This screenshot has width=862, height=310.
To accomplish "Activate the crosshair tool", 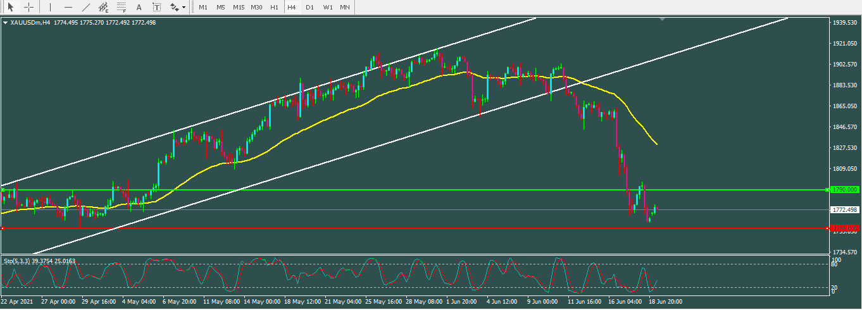I will [x=29, y=7].
